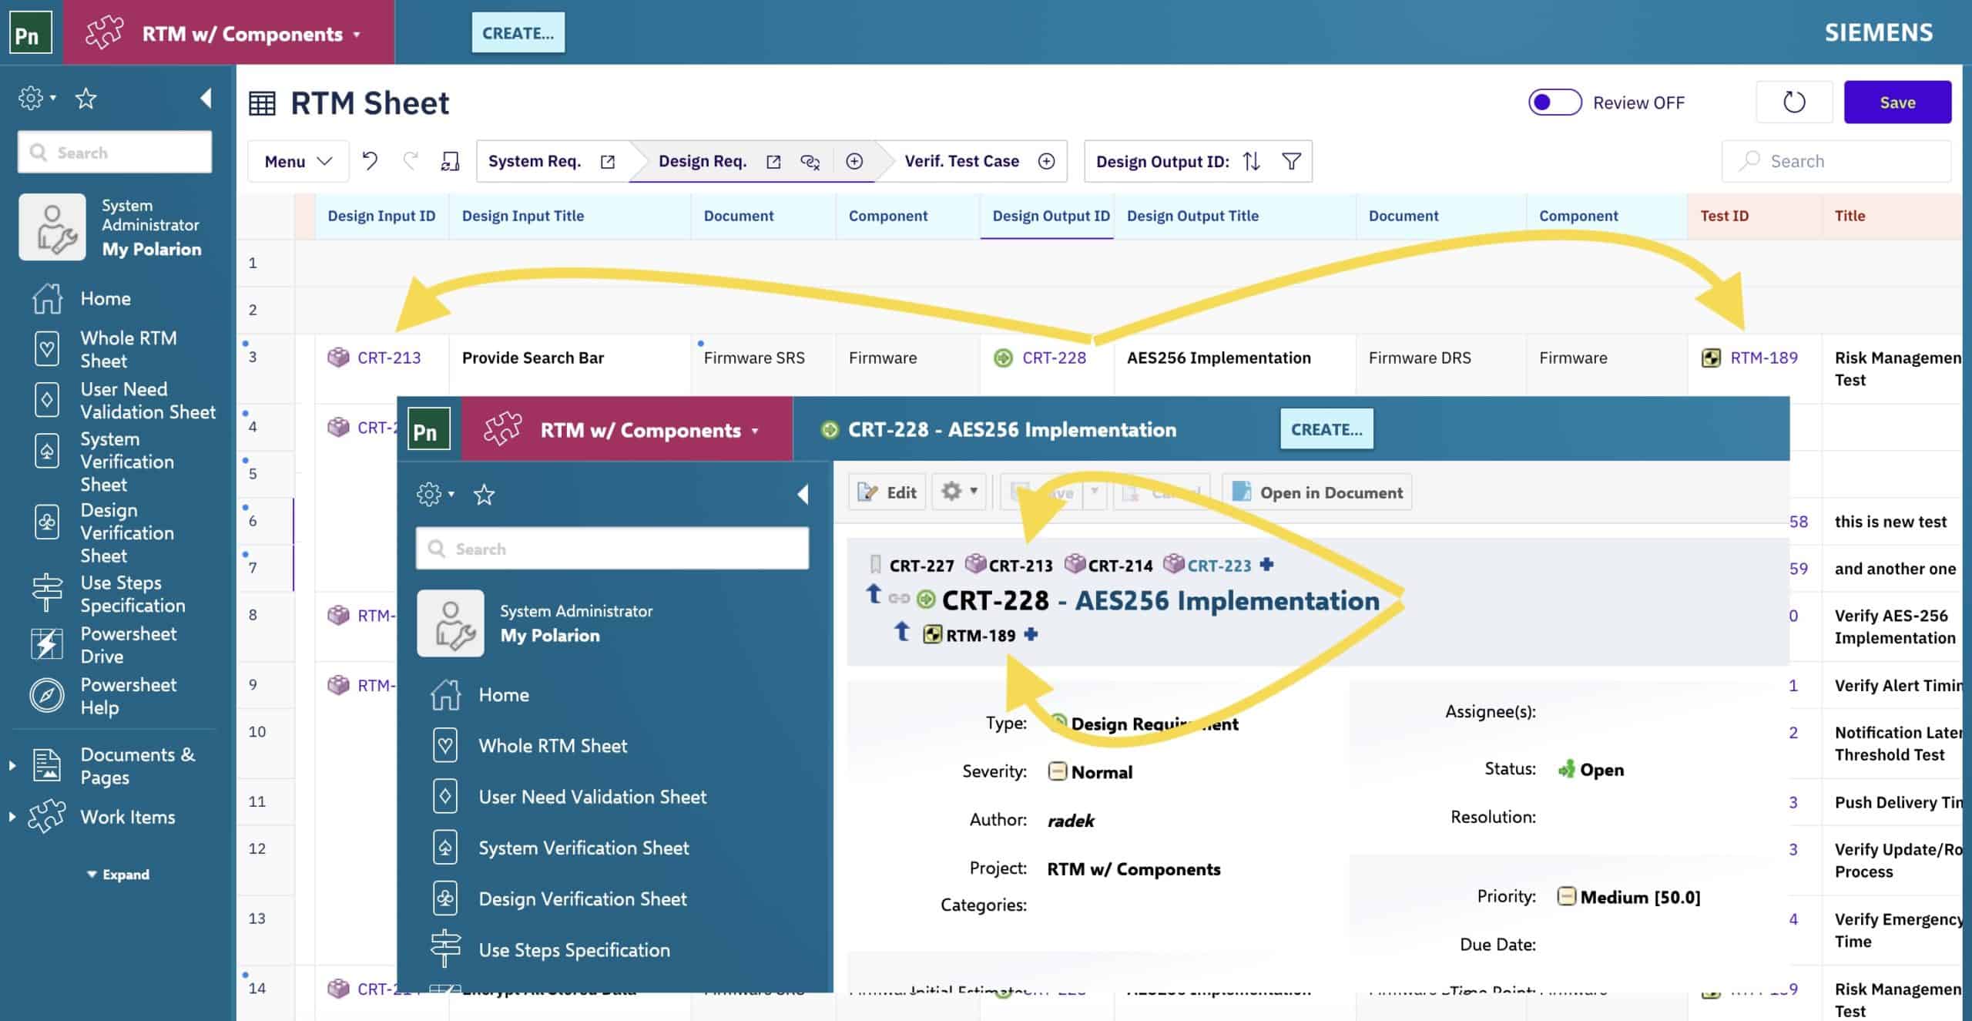Click the plus icon after Design Req.
The width and height of the screenshot is (1972, 1021).
[x=854, y=161]
